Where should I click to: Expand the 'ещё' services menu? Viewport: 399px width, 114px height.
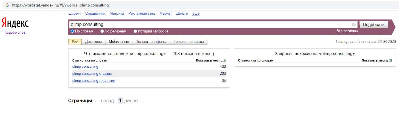196,14
